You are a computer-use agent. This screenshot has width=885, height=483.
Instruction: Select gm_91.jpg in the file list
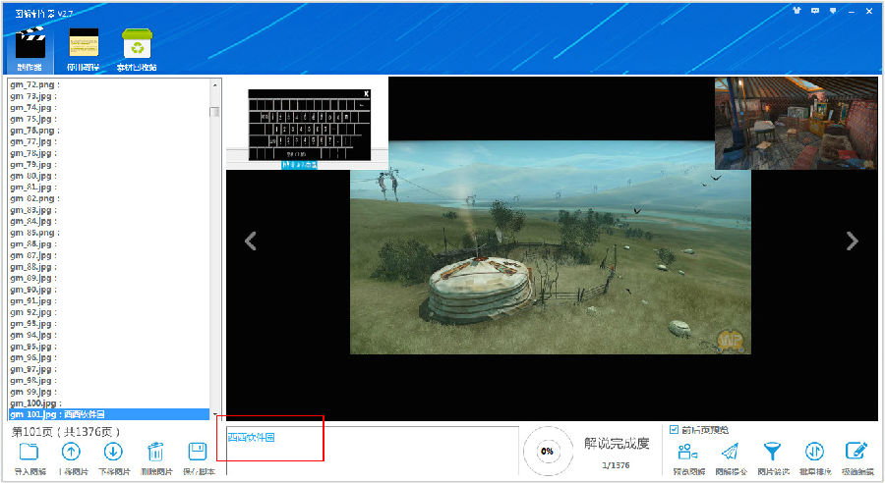pos(33,301)
